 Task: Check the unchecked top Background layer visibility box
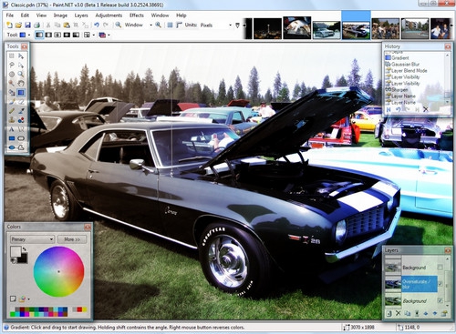coord(440,267)
